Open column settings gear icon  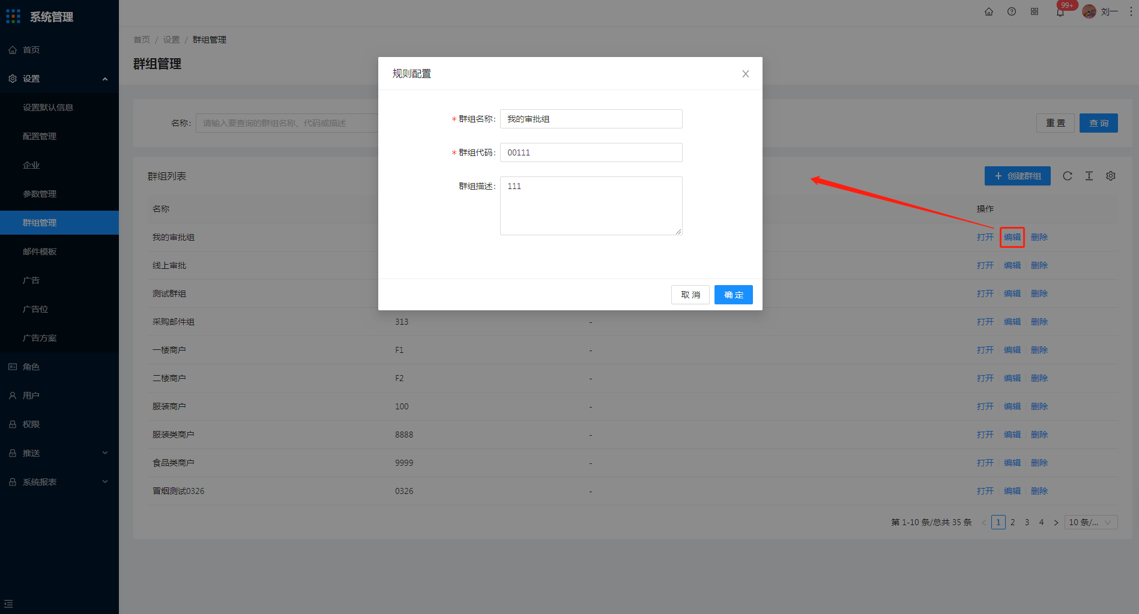(x=1111, y=176)
